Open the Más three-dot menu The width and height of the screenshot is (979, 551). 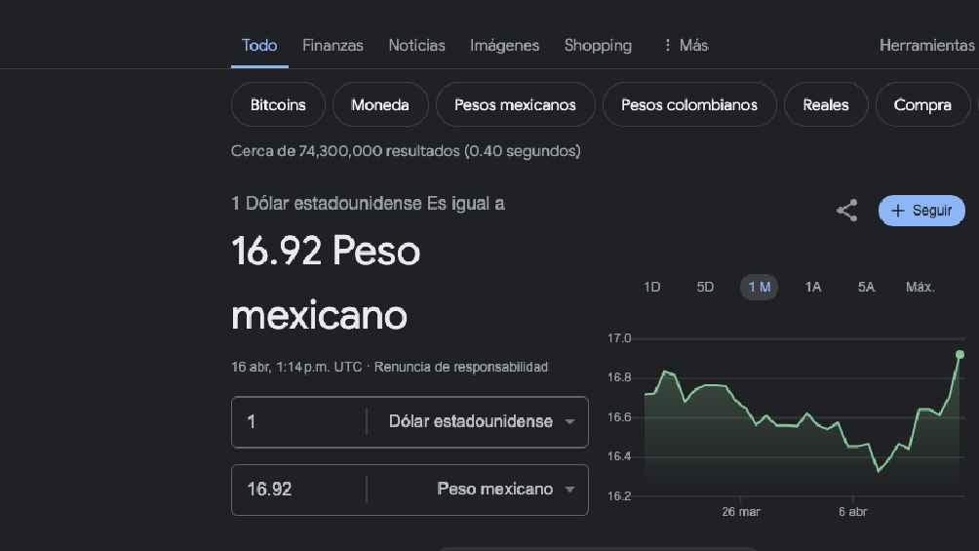coord(685,45)
